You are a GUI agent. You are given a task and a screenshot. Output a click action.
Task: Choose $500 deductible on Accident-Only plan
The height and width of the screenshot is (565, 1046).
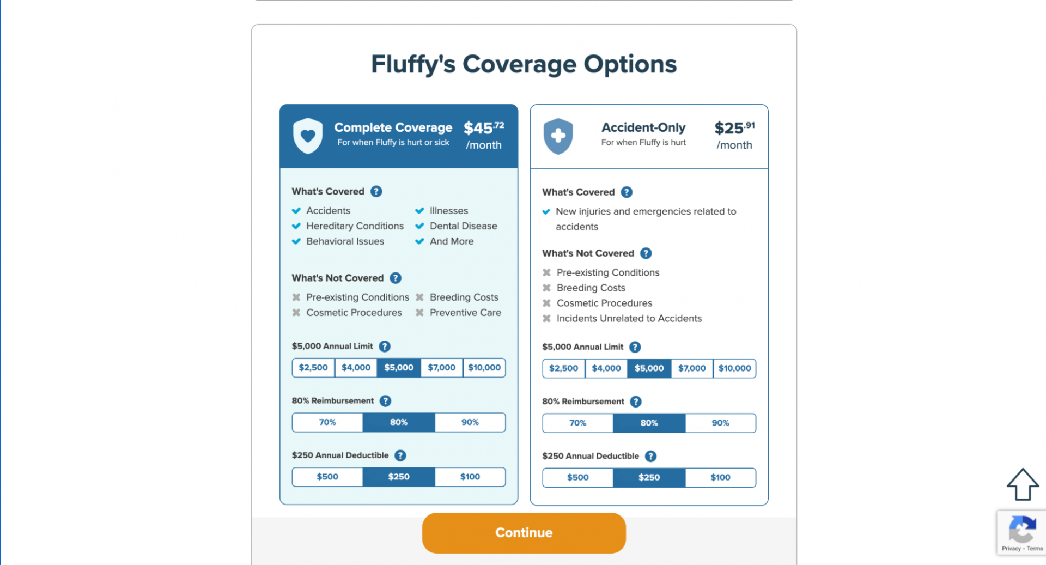[x=577, y=477]
